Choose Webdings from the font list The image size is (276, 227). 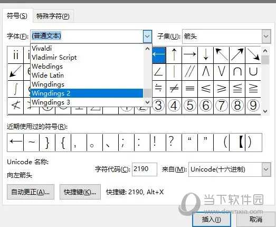pyautogui.click(x=87, y=66)
